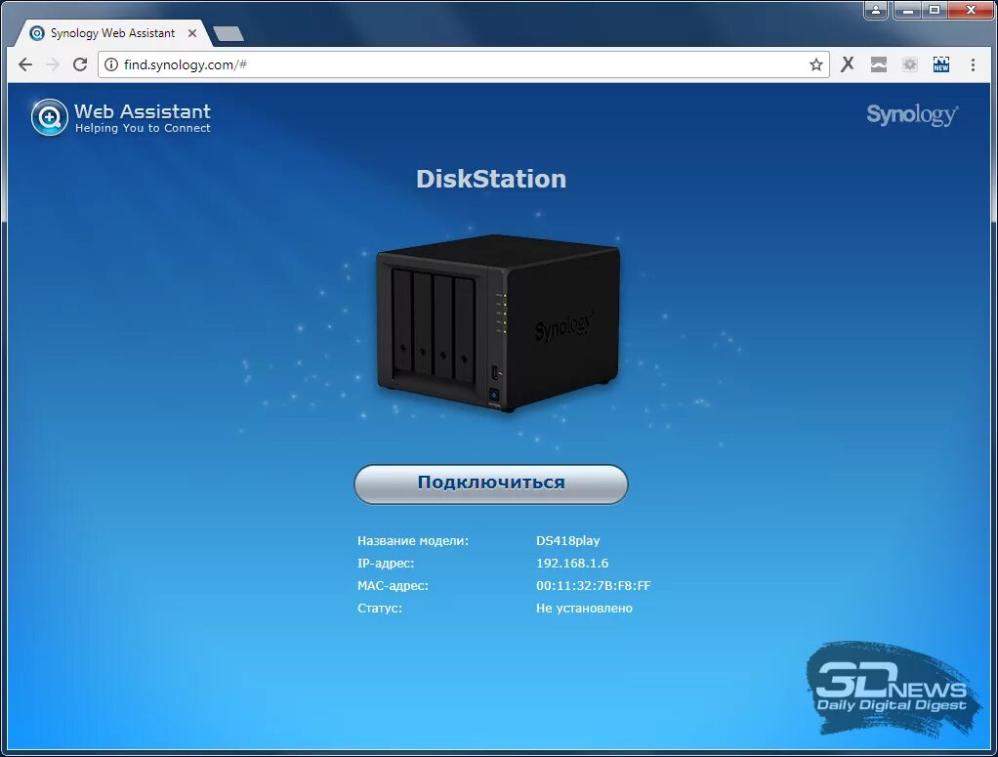The image size is (998, 757).
Task: Open a new browser tab
Action: click(229, 31)
